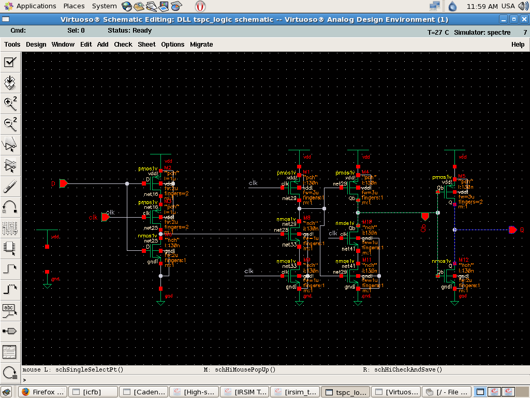The image size is (530, 398).
Task: Select the third workspace in the switcher
Action: click(508, 392)
